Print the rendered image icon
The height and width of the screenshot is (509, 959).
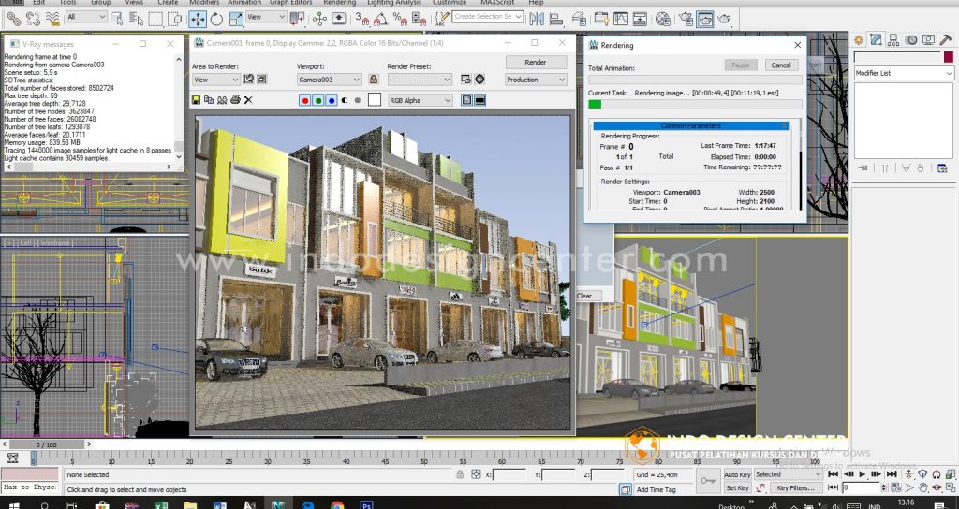point(235,99)
